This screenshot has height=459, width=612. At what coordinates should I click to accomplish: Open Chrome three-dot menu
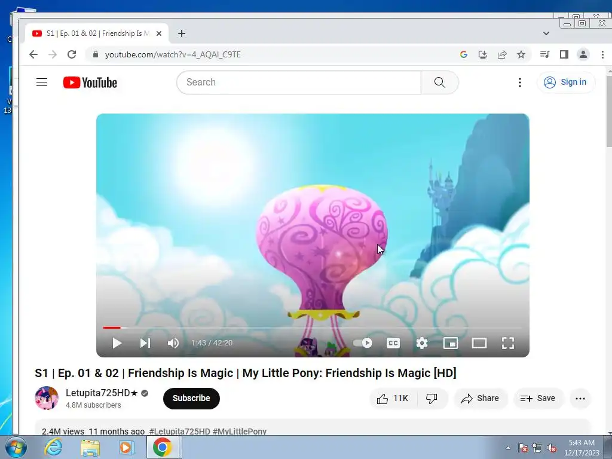coord(602,54)
